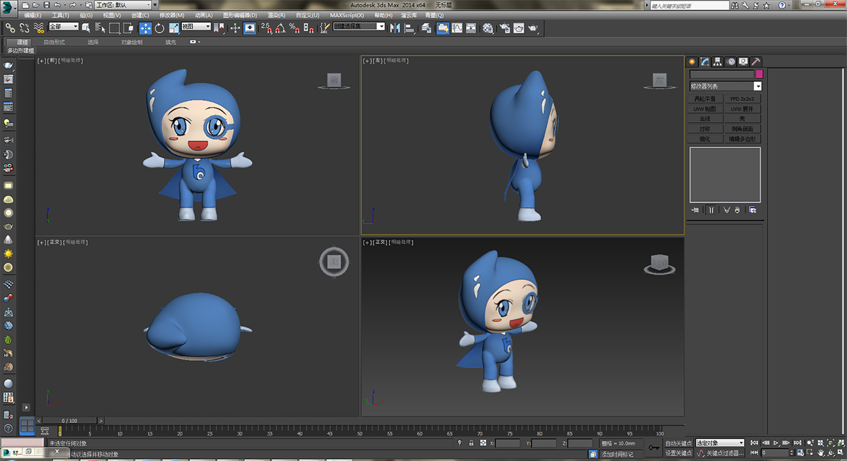This screenshot has width=847, height=461.
Task: Click the 自动关键点 auto key button
Action: (678, 443)
